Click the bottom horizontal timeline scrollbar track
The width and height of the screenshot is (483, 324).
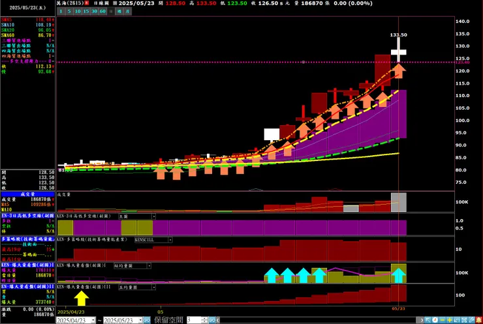319,320
